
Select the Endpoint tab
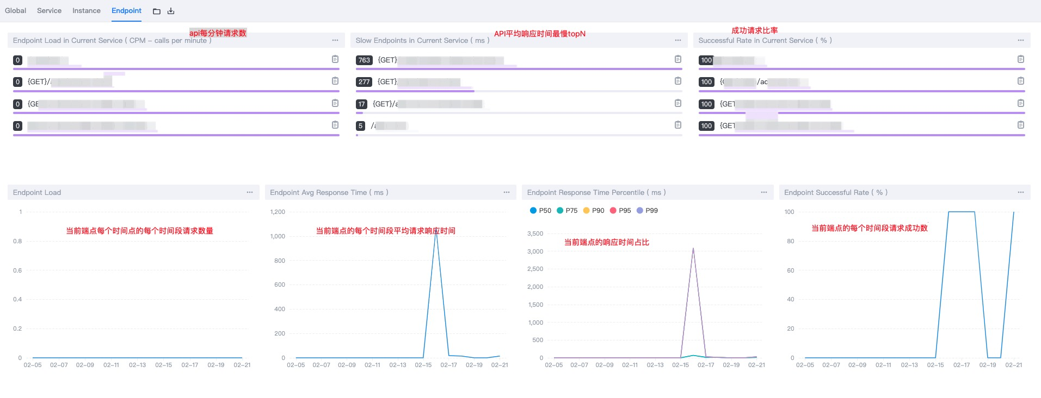tap(126, 10)
